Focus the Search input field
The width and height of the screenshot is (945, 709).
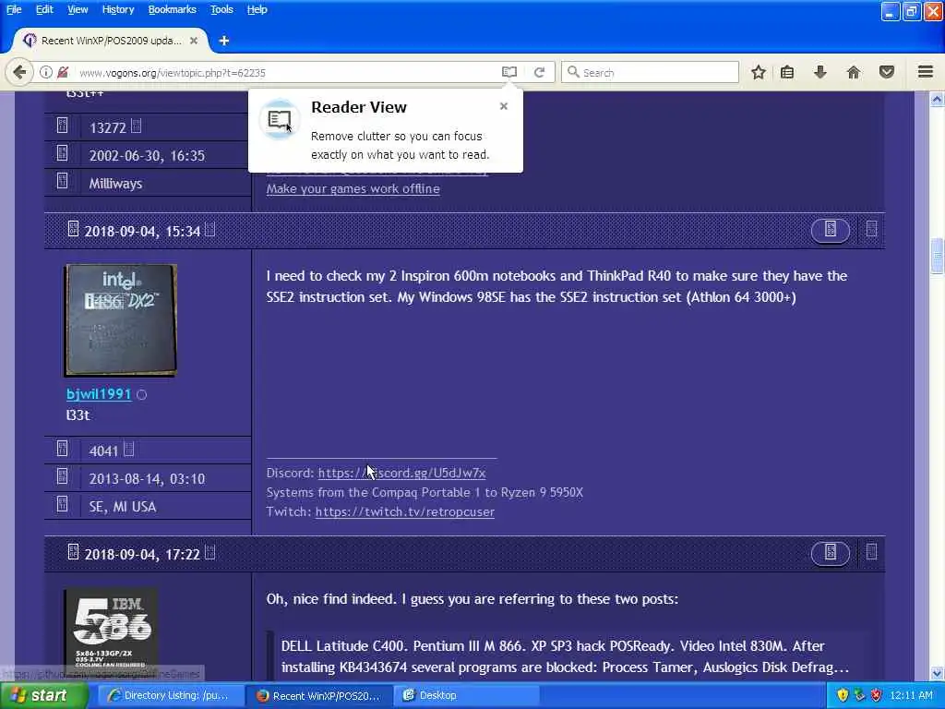pos(650,72)
